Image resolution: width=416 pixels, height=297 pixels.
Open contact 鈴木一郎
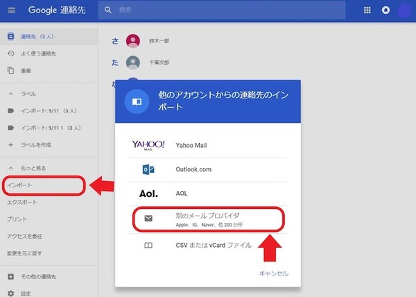point(159,41)
